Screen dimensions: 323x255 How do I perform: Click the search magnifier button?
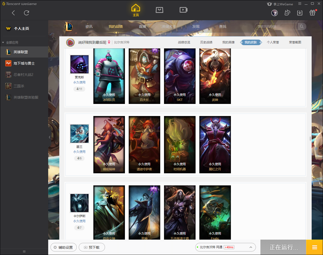click(x=302, y=26)
